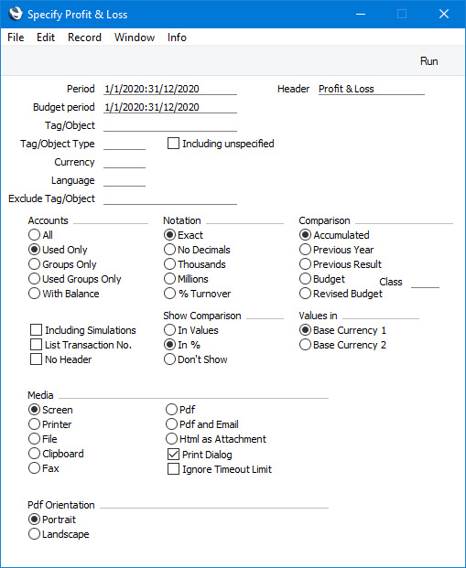Click the Period input field
This screenshot has height=568, width=466.
point(170,89)
